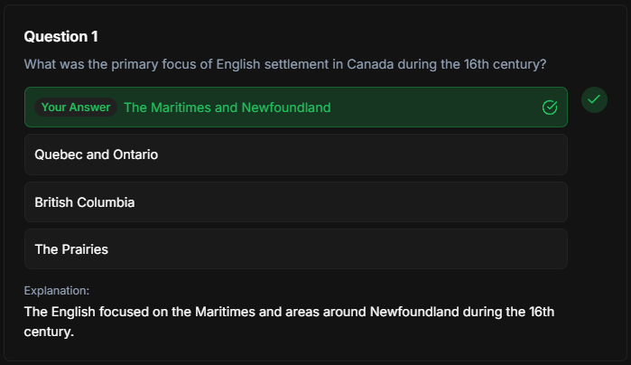The image size is (631, 365).
Task: Click the words 'The Prairies'
Action: click(x=71, y=249)
